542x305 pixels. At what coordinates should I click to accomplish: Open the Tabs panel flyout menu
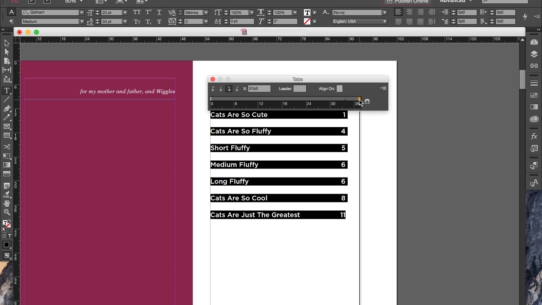coord(383,88)
